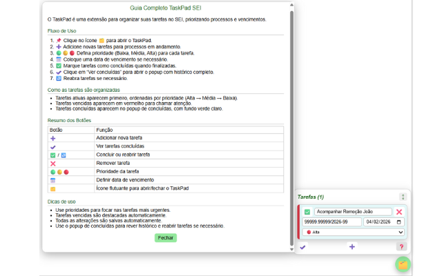This screenshot has height=276, width=442.
Task: Toggle TaskPad panel size with the arrows icon
Action: point(403,197)
